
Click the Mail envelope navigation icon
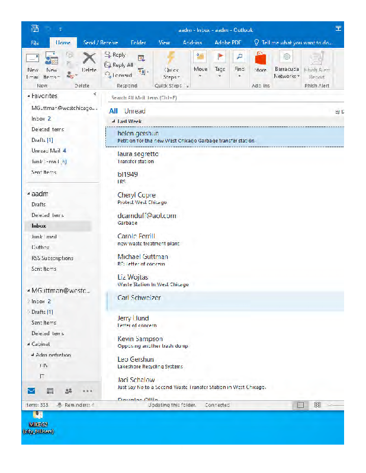[x=31, y=391]
